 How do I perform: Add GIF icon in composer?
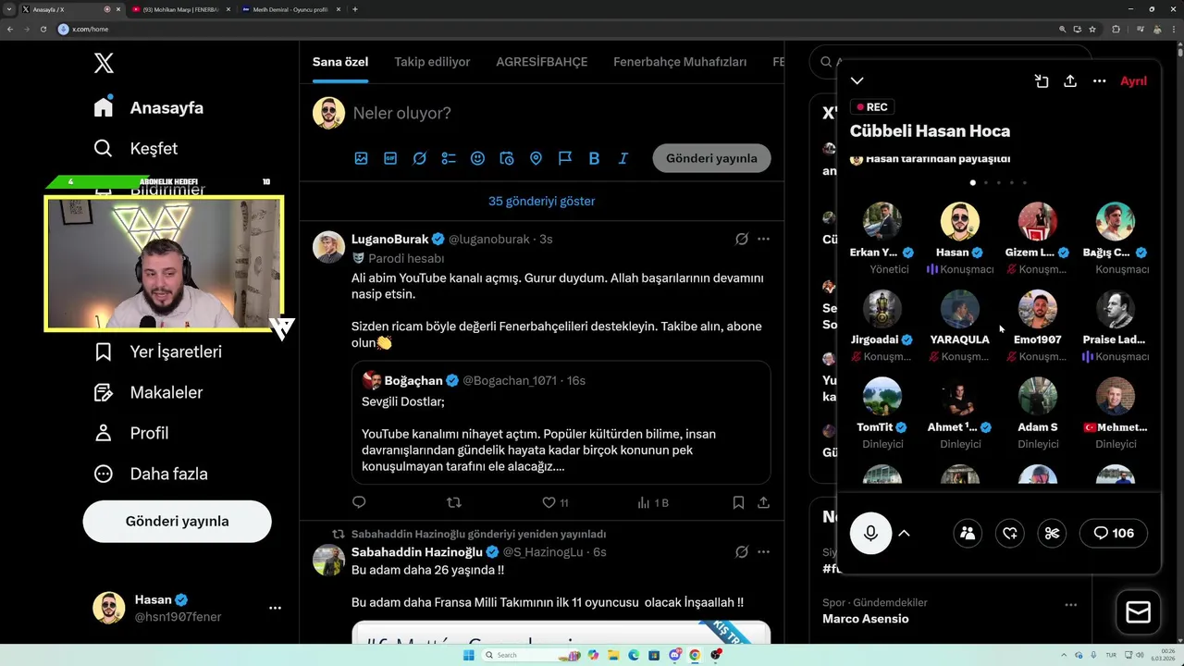pyautogui.click(x=390, y=158)
